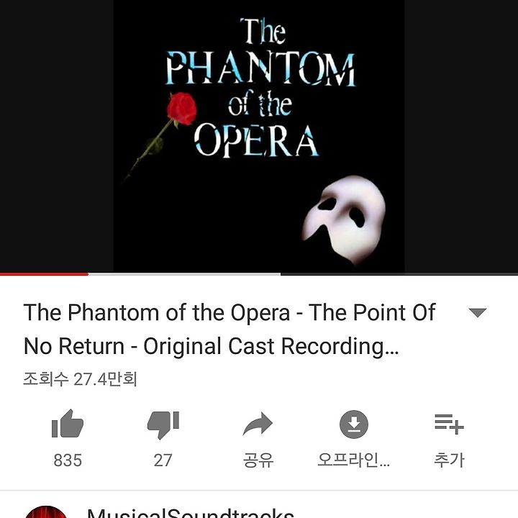Open the MusicalSoundtracks channel name
This screenshot has height=518, width=518.
[x=190, y=513]
